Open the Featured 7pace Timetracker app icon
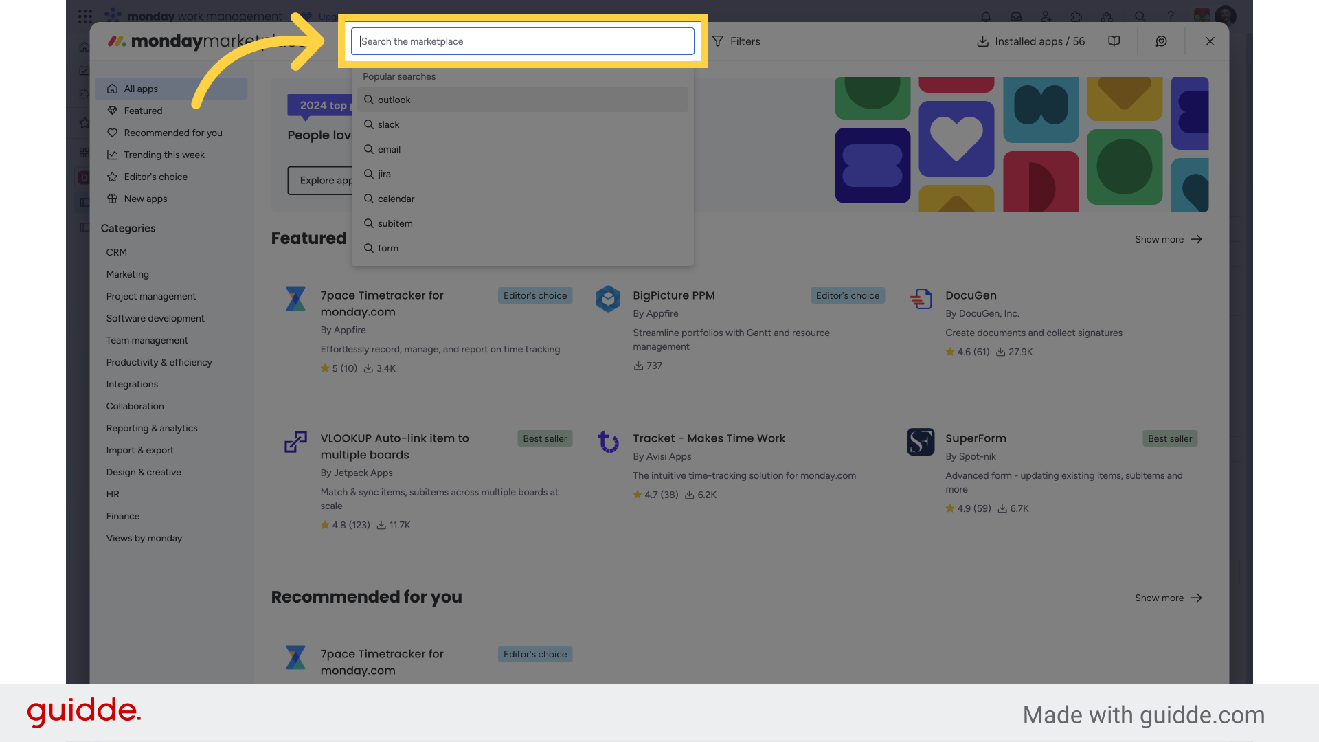1319x742 pixels. 295,299
